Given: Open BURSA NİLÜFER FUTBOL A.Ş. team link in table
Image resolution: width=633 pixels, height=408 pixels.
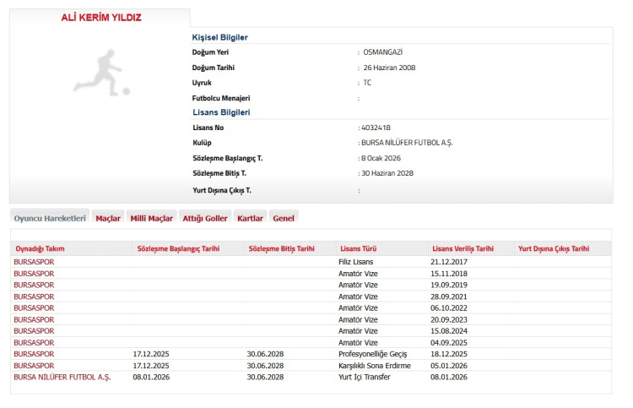Looking at the screenshot, I should pos(62,377).
